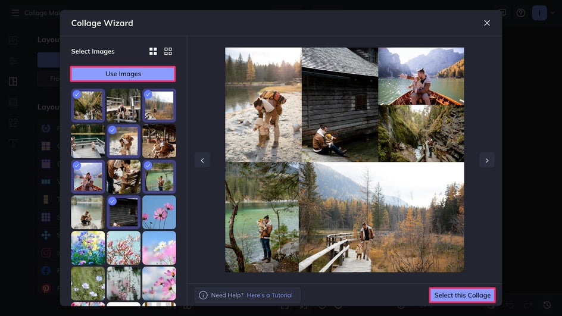Show the previous collage layout
Image resolution: width=562 pixels, height=316 pixels.
click(202, 160)
